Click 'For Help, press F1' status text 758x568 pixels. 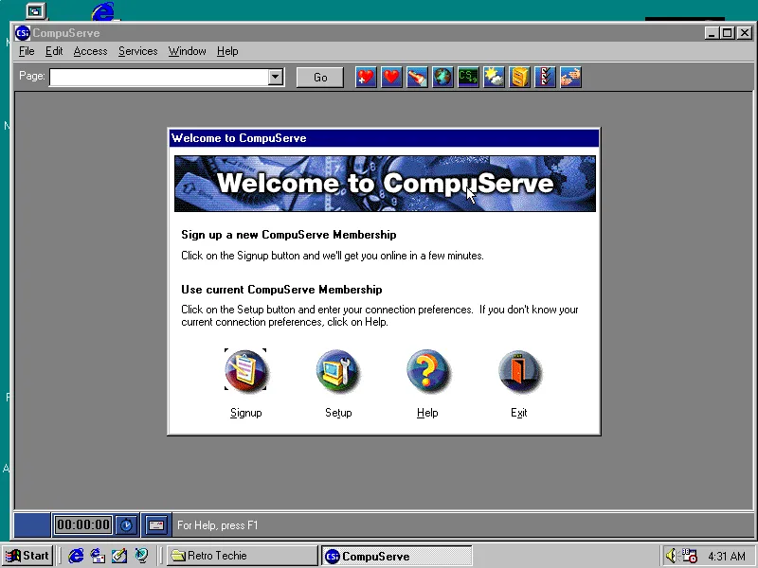pyautogui.click(x=218, y=525)
